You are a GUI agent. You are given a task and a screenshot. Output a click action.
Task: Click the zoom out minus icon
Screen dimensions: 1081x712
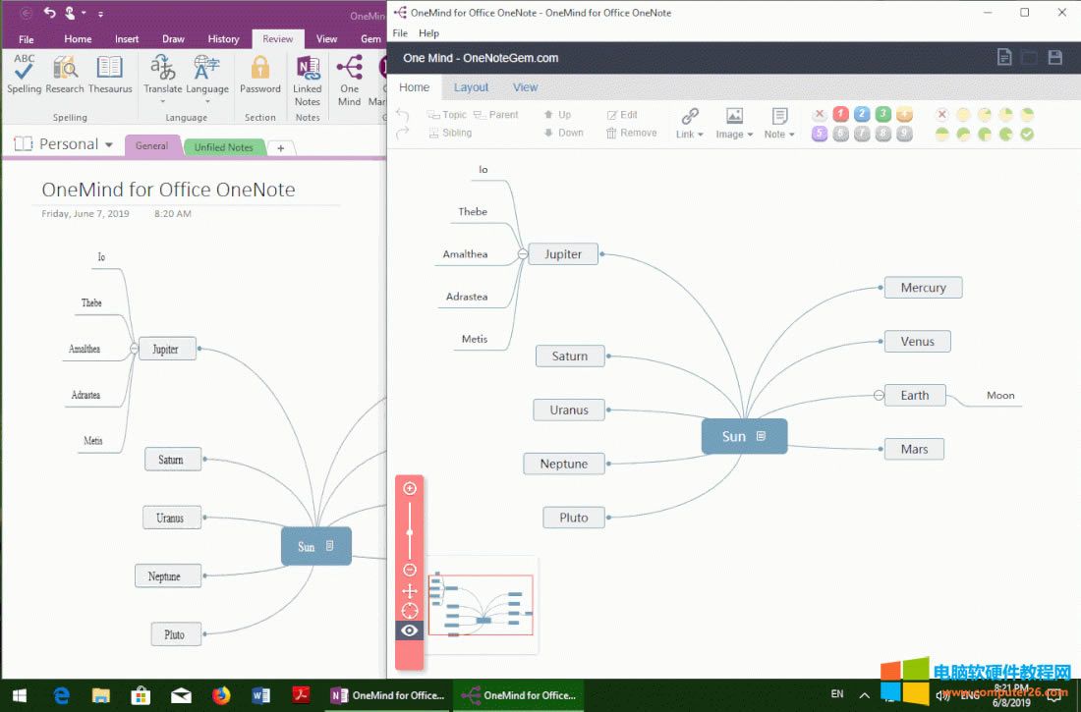click(x=410, y=570)
